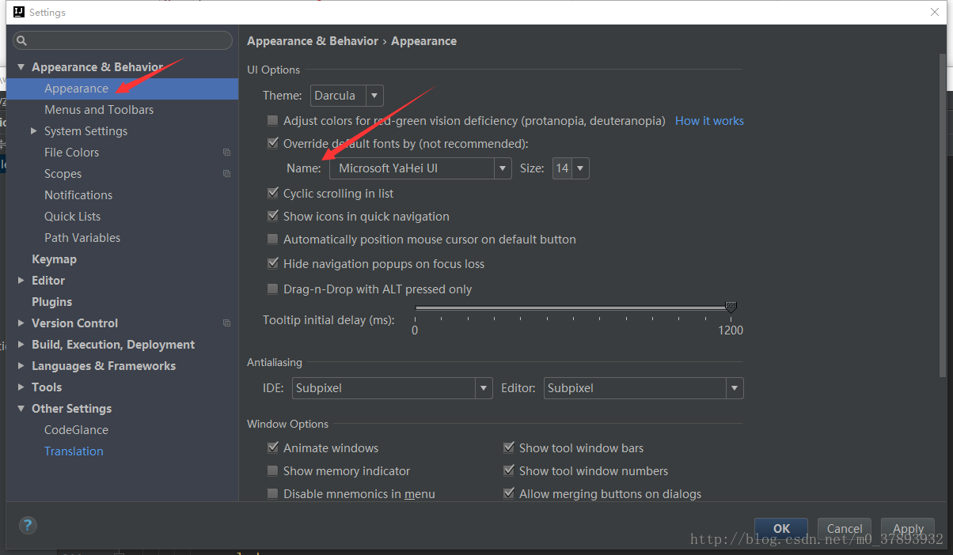Screen dimensions: 953x555
Task: Click the settings search input field
Action: [123, 40]
